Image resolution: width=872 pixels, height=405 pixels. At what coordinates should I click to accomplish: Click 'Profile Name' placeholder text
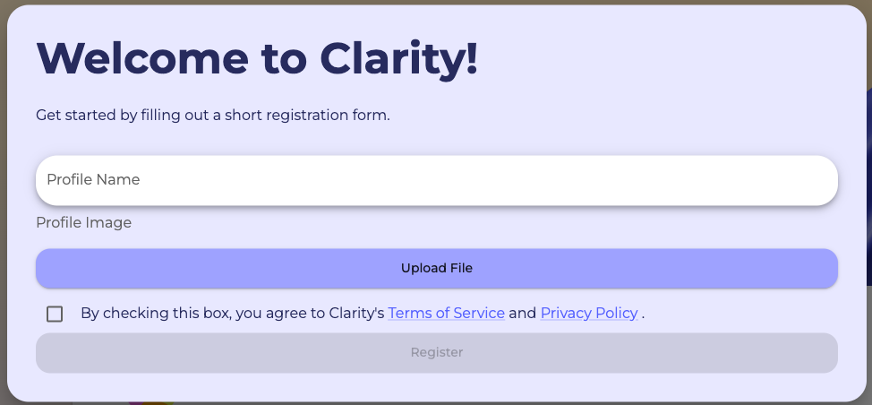click(93, 180)
